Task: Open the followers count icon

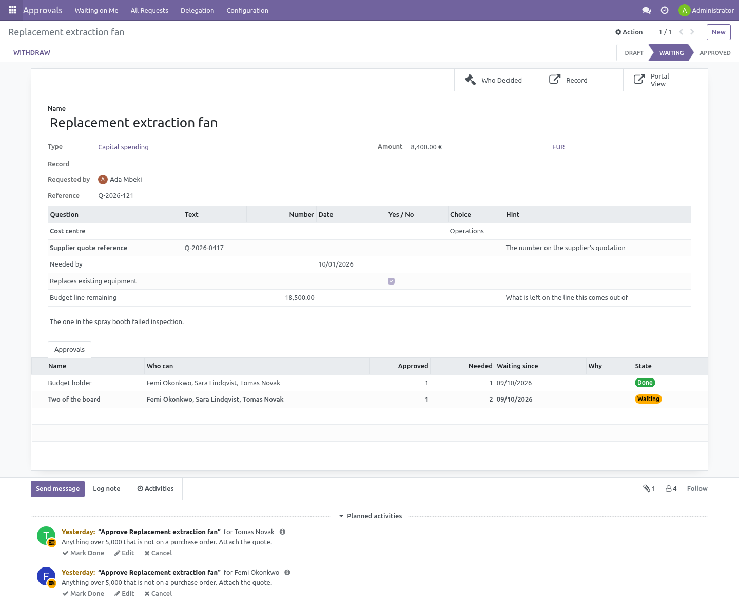Action: click(x=671, y=488)
